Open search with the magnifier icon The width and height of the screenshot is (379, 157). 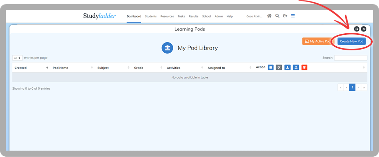coord(277,16)
